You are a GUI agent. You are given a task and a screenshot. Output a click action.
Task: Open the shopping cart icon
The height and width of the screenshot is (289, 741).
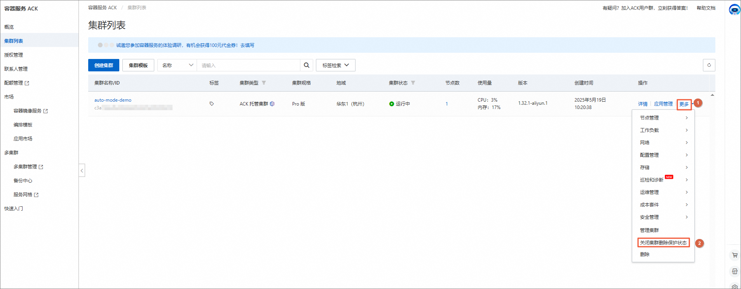point(735,255)
